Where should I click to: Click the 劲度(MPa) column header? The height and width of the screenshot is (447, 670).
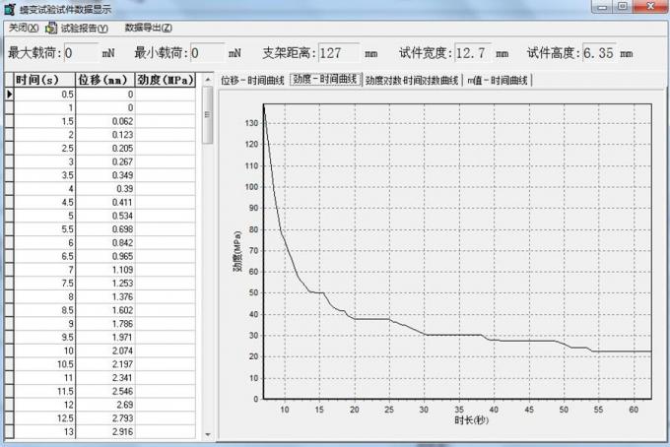click(166, 80)
